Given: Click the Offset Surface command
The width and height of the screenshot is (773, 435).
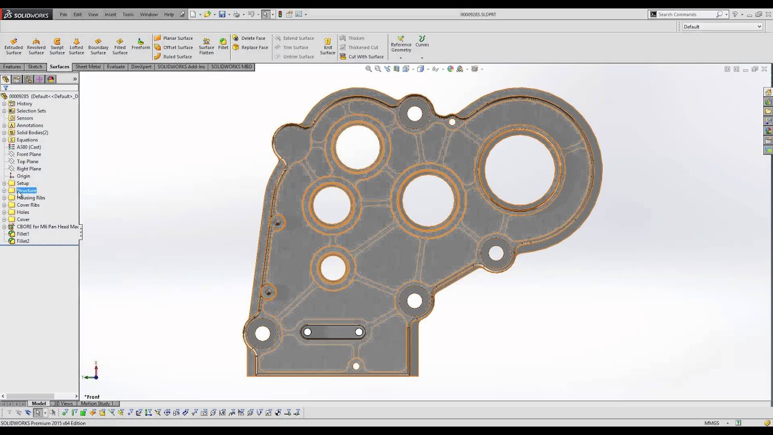Looking at the screenshot, I should [173, 47].
